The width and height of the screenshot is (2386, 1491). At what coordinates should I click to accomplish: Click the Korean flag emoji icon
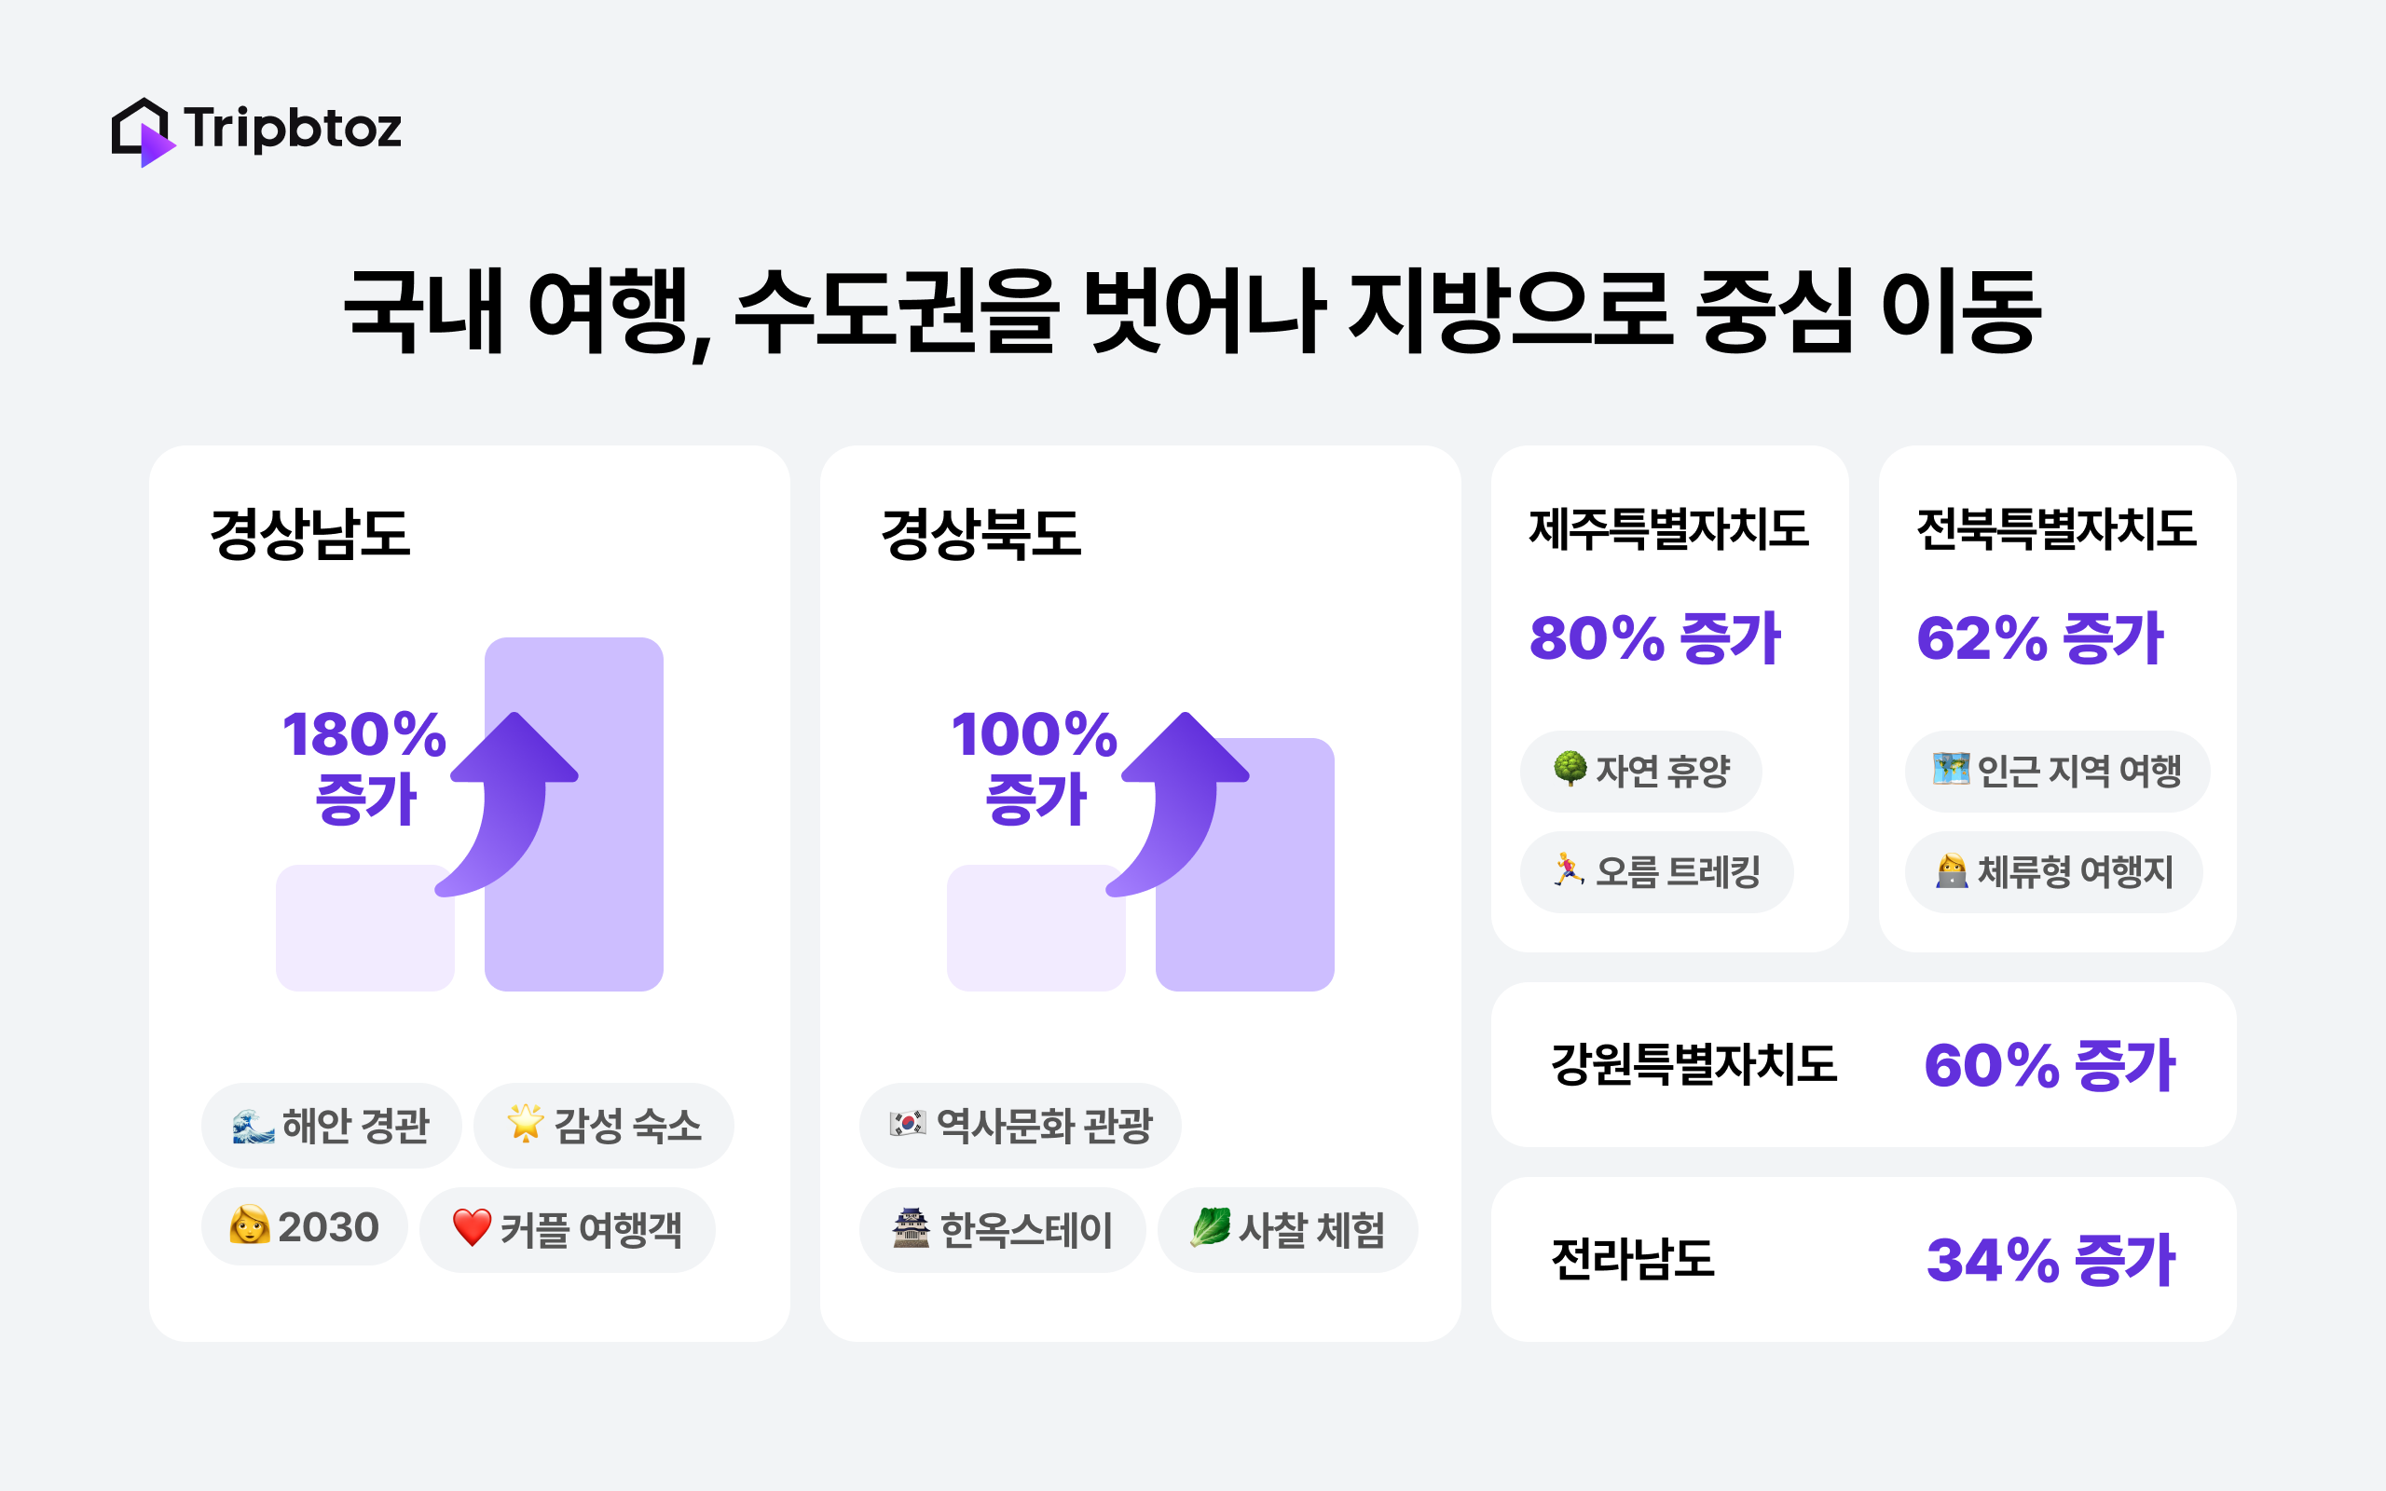pos(907,1123)
